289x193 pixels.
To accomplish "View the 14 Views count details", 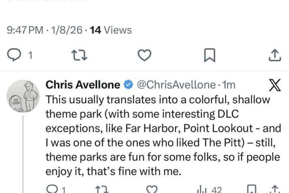I will (x=111, y=30).
